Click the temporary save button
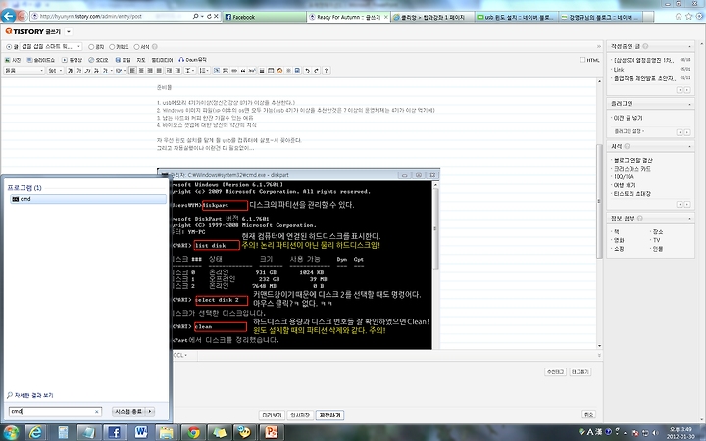Viewport: 706px width, 441px height. 300,415
